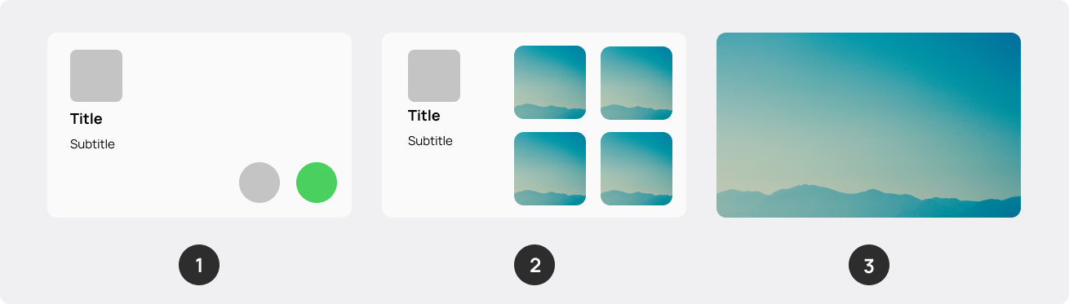Open the bottom-right thumbnail in card 2
Screen dimensions: 1069x304
pos(637,169)
